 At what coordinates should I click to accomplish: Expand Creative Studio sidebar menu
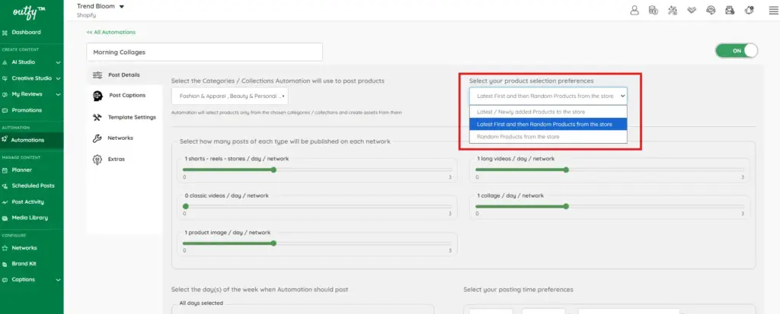pyautogui.click(x=31, y=78)
